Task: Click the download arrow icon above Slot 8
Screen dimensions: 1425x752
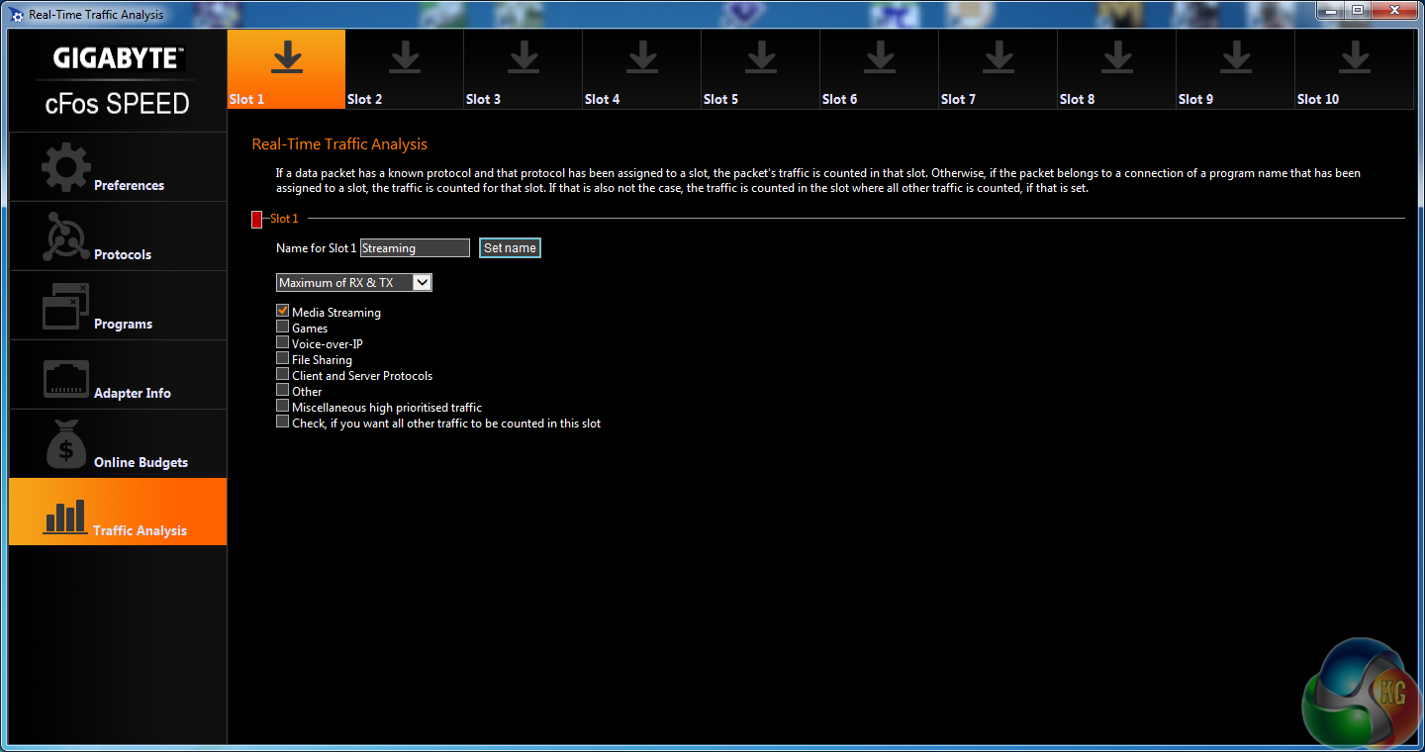Action: 1117,57
